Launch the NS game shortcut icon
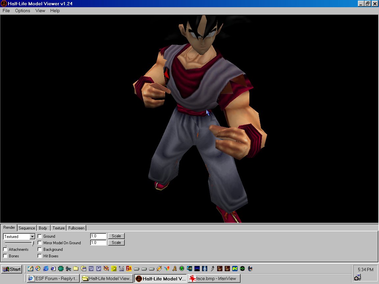 click(x=189, y=269)
